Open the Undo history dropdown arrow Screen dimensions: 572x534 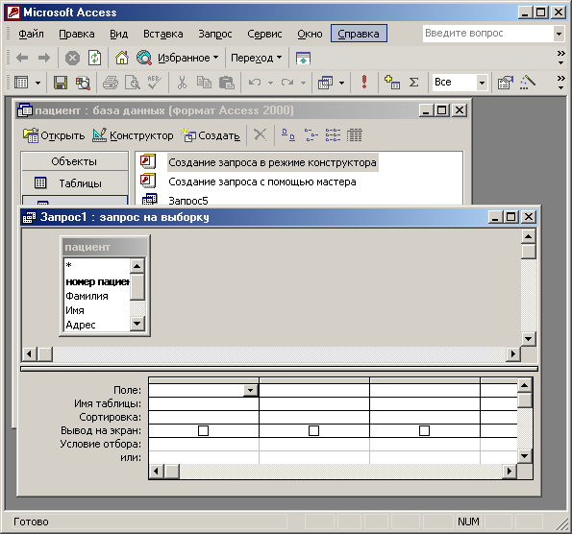pyautogui.click(x=270, y=84)
